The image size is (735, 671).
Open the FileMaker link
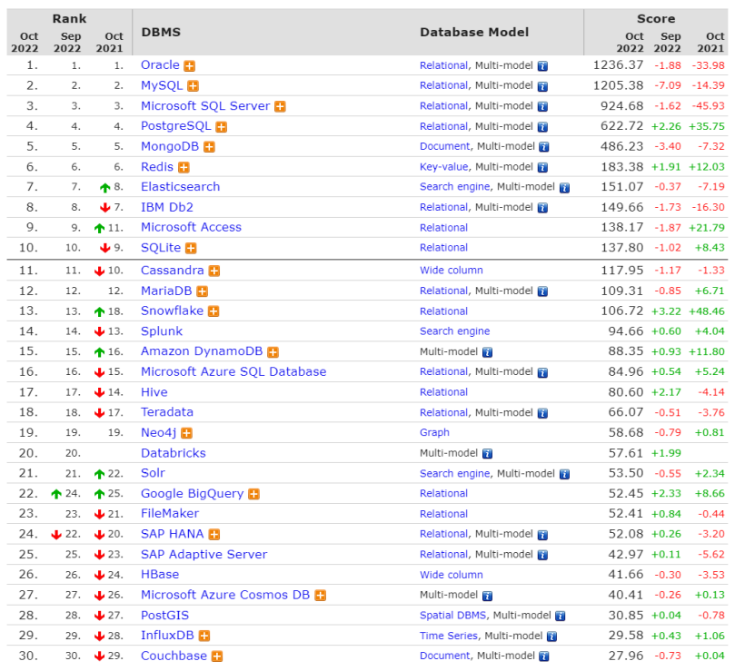170,514
